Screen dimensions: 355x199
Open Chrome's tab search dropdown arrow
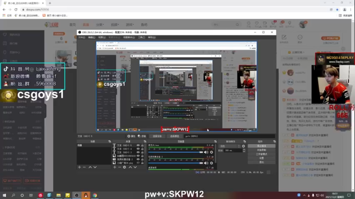(x=325, y=3)
